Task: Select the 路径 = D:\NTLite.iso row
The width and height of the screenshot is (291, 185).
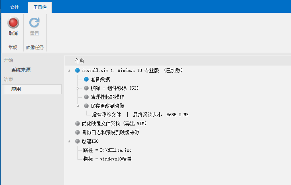Action: point(107,150)
